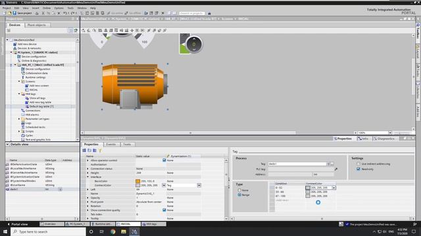The width and height of the screenshot is (421, 236).
Task: Expand the Parameter set types folder
Action: 19,119
